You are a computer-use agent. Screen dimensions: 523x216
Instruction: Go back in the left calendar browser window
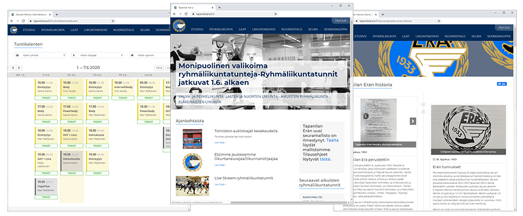point(12,21)
